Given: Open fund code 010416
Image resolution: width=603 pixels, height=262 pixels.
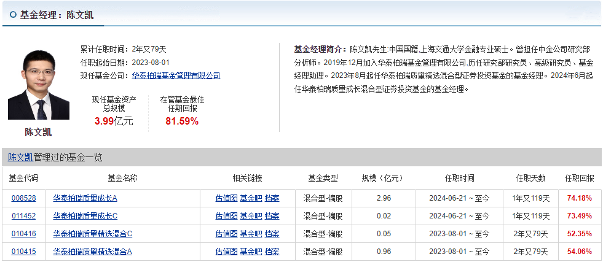Looking at the screenshot, I should 23,234.
